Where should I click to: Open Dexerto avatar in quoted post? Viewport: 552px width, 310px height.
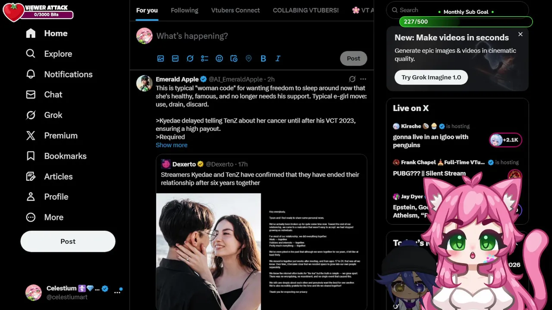[166, 164]
